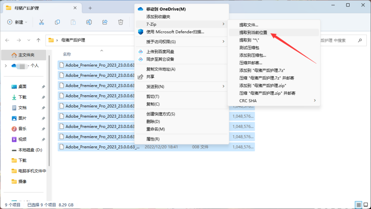The width and height of the screenshot is (371, 209).
Task: Click the Copy icon in toolbar
Action: click(57, 22)
